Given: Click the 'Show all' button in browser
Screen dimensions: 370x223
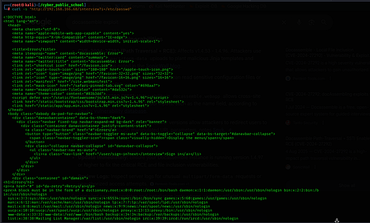Looking at the screenshot, I should (x=347, y=186).
